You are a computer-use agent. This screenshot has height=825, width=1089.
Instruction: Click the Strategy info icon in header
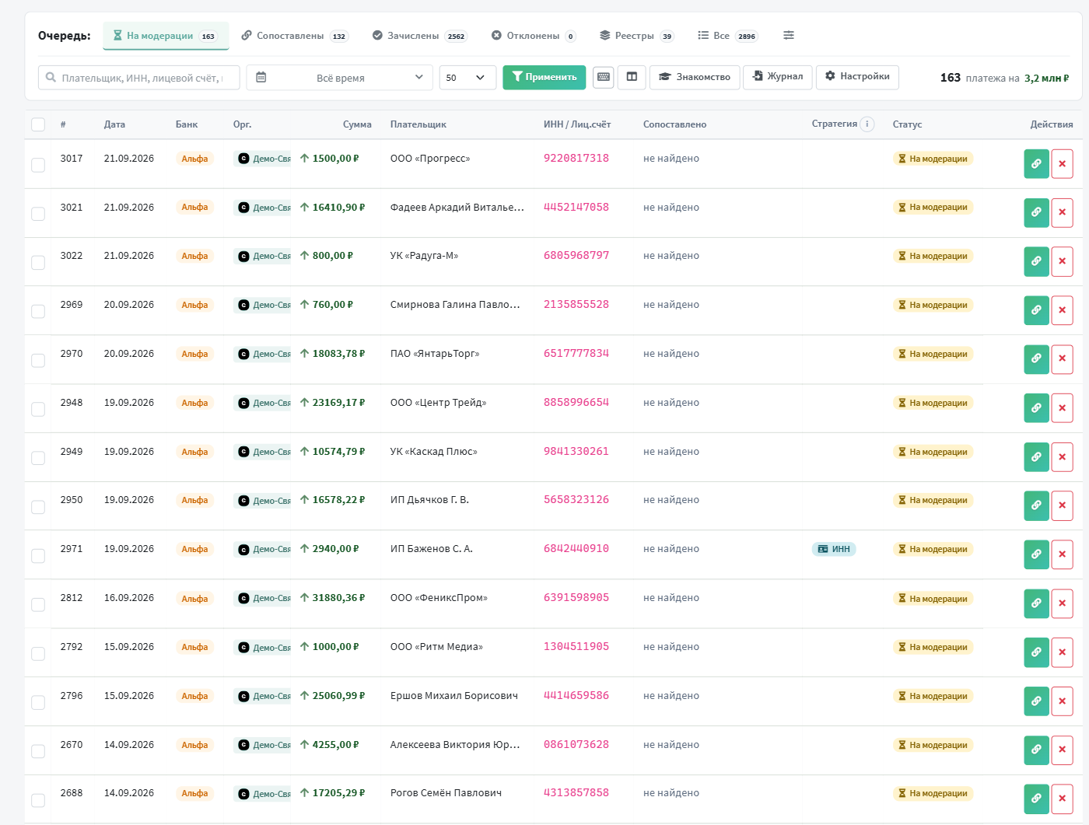click(x=867, y=124)
